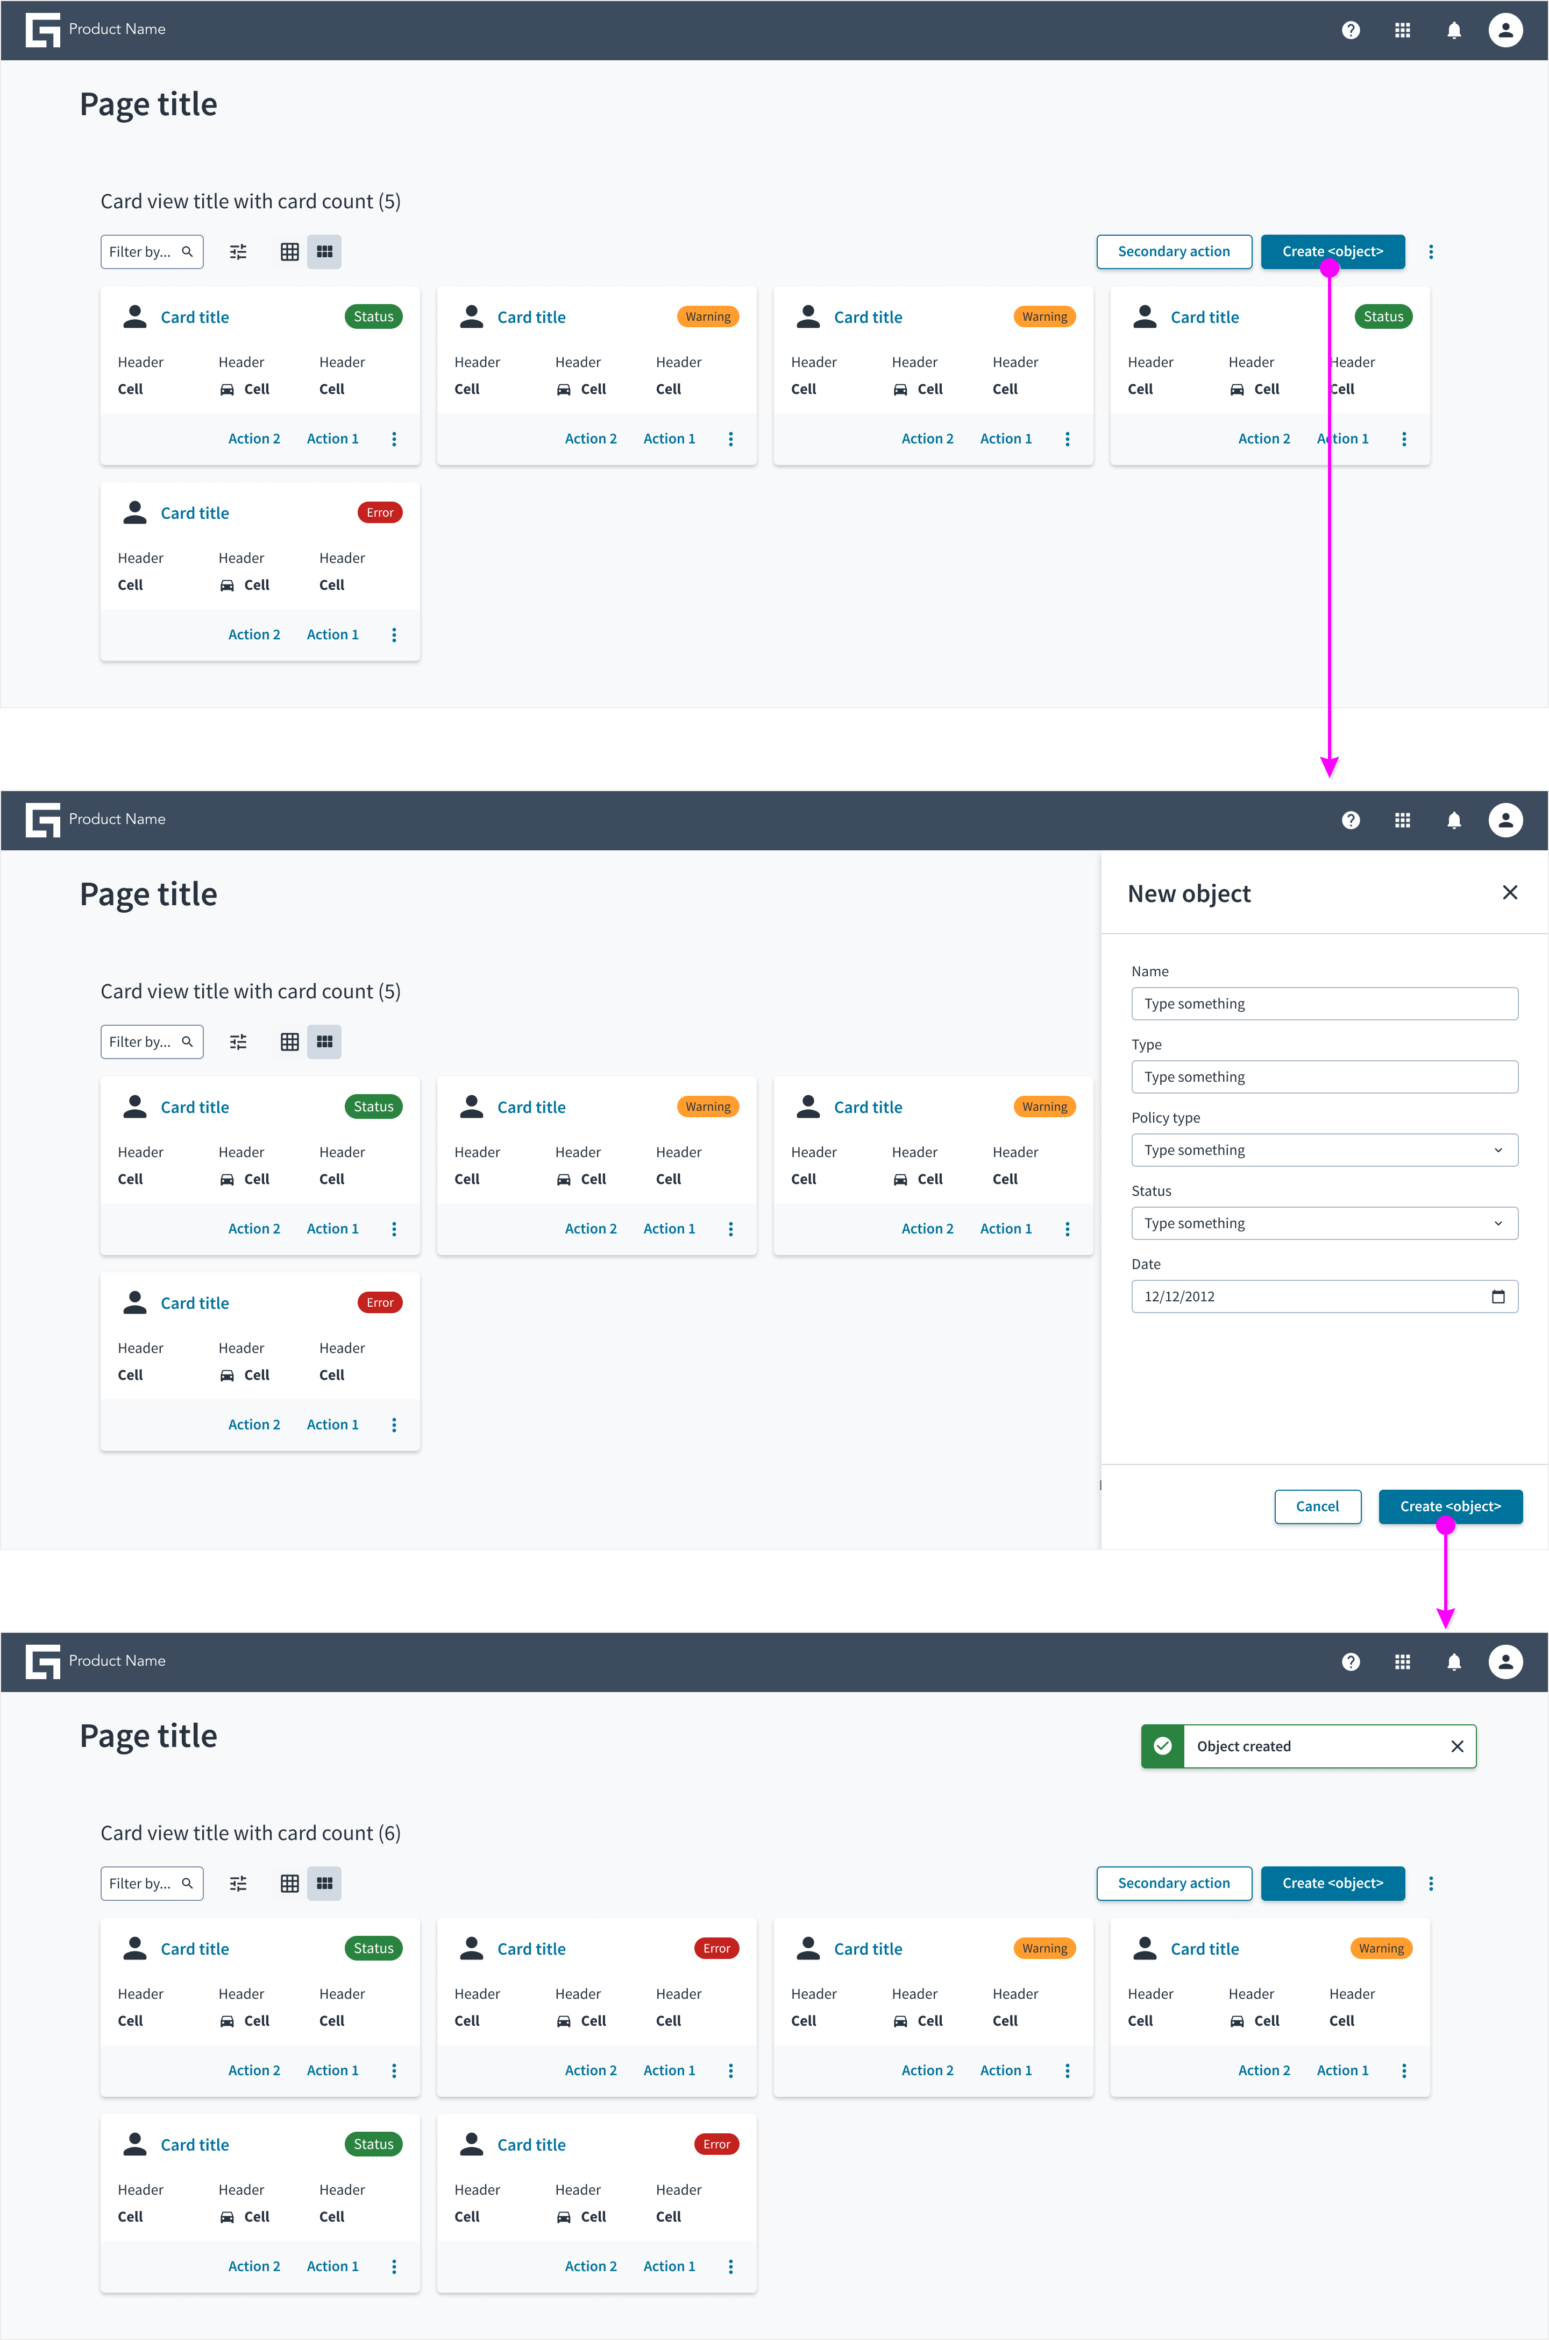Switch to table view in bottom toolbar
The image size is (1549, 2340).
[289, 1883]
